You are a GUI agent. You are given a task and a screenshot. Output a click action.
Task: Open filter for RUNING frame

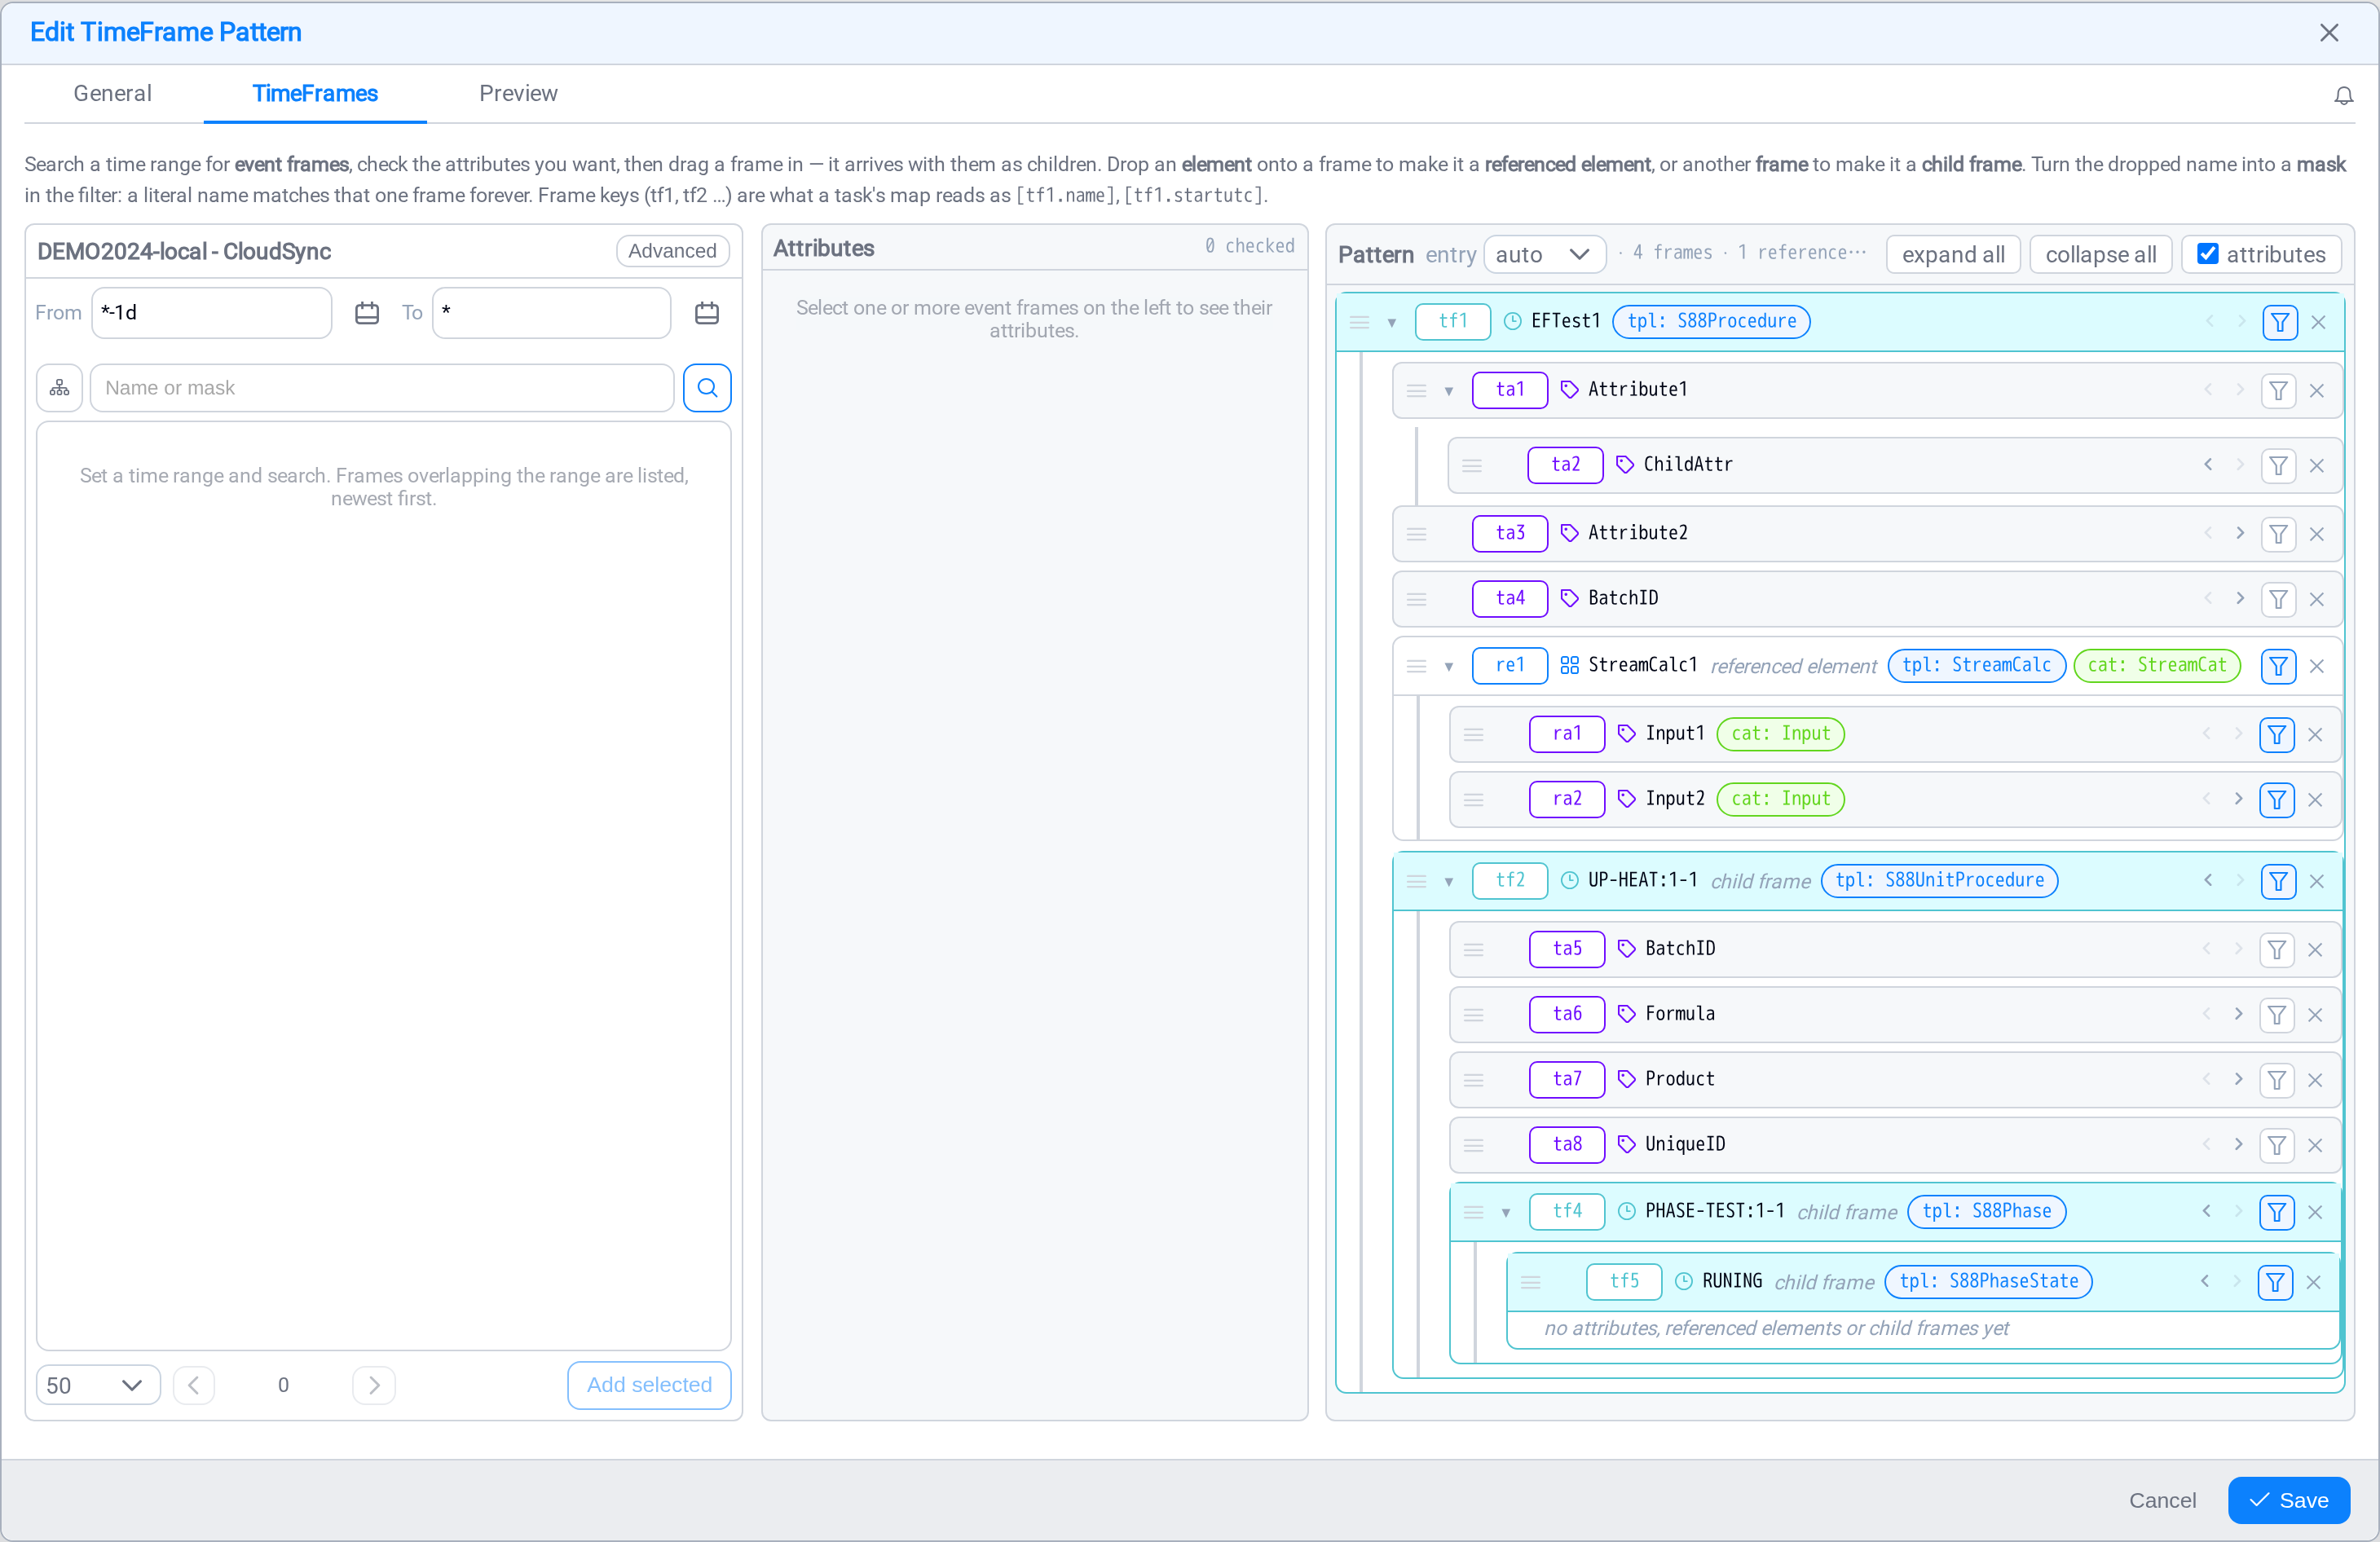point(2275,1282)
